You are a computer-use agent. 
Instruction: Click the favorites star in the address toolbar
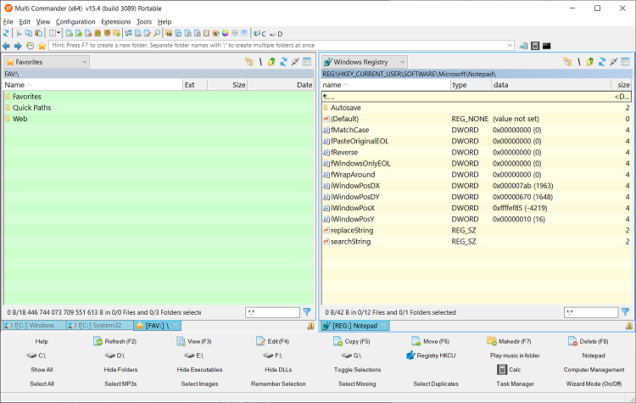(x=42, y=46)
